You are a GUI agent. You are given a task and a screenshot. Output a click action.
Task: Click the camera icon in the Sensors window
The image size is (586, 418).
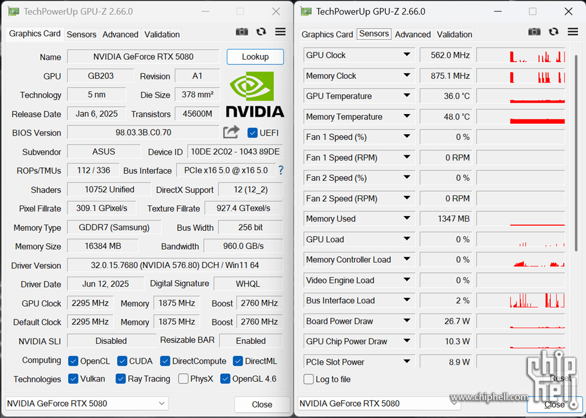[535, 32]
